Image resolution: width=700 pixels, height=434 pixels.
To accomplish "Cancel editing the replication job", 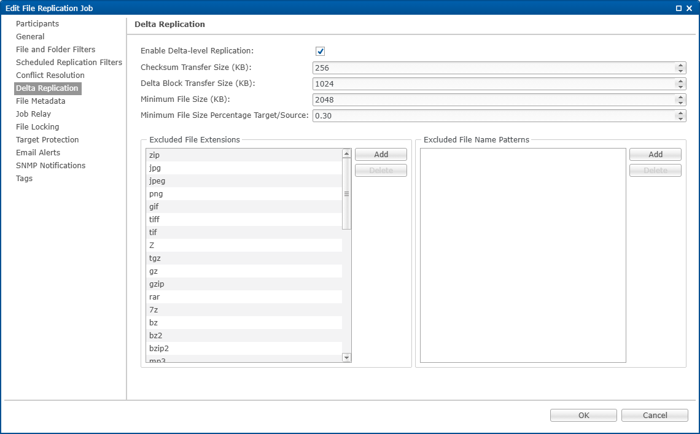I will pyautogui.click(x=655, y=416).
